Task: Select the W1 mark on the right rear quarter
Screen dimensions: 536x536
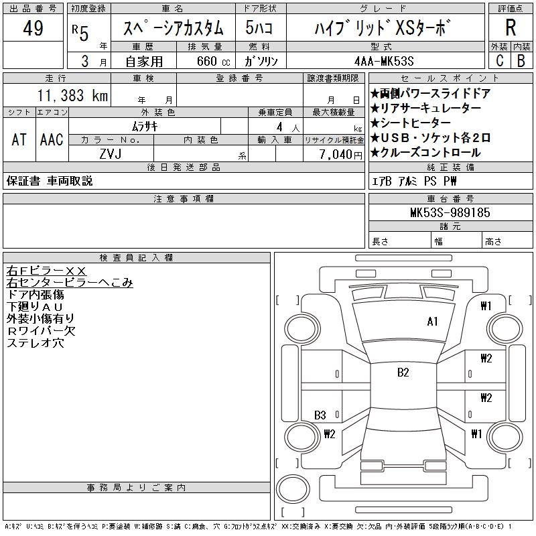Action: 476,433
